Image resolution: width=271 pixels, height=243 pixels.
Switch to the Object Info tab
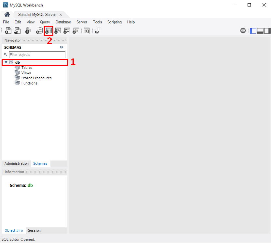[x=14, y=230]
